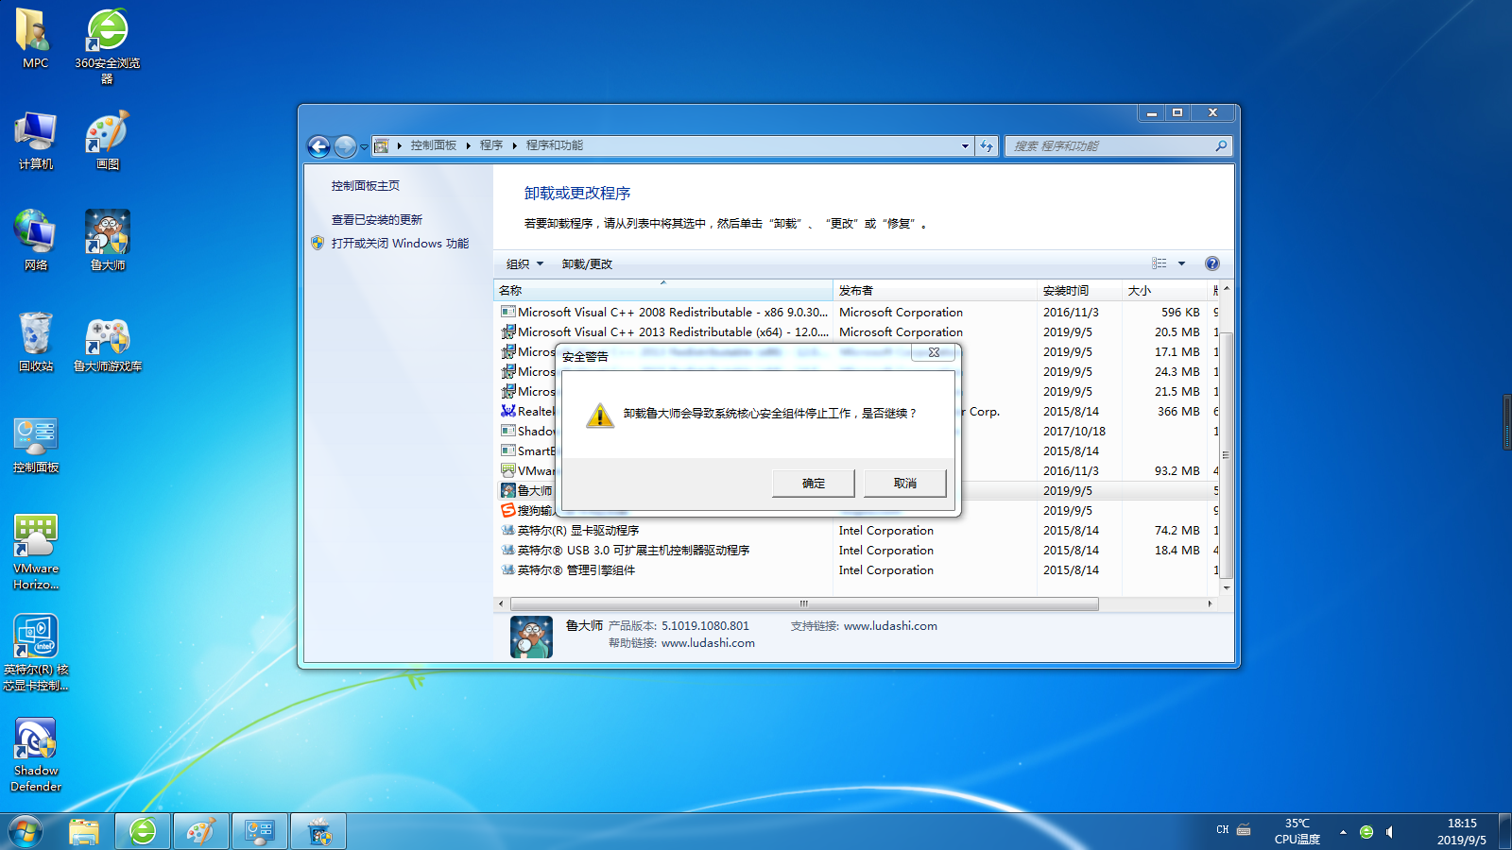The height and width of the screenshot is (850, 1512).
Task: Refresh the address bar view
Action: 987,145
